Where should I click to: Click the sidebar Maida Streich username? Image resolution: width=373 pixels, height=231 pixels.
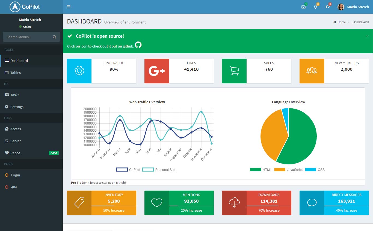click(x=30, y=20)
